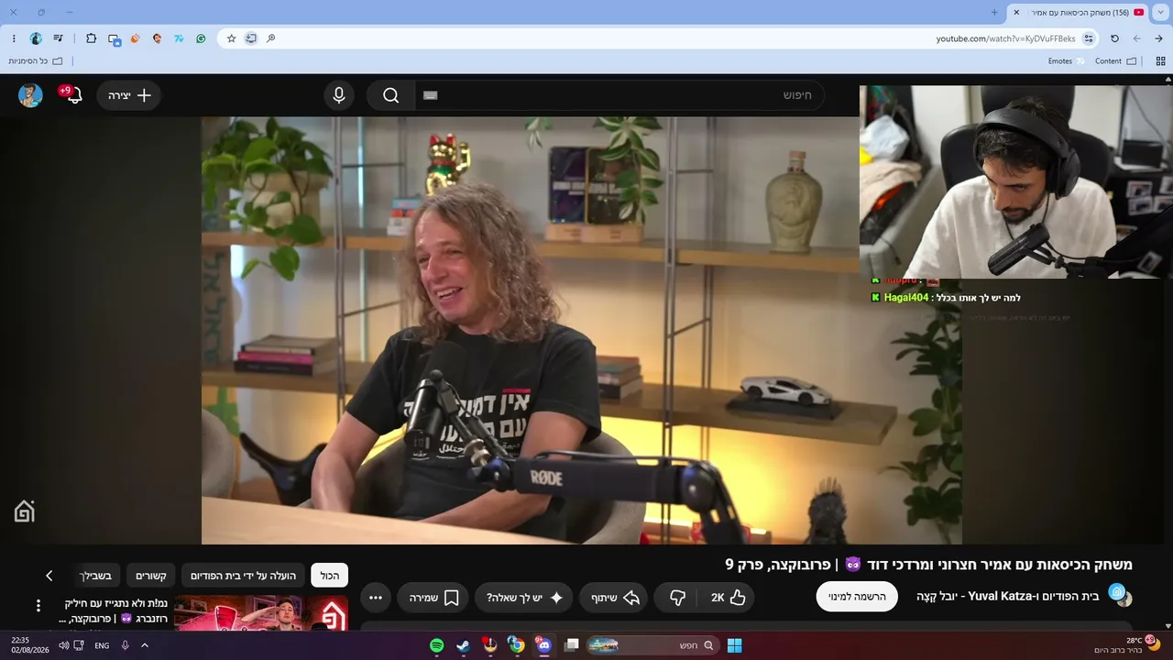Open Windows Start menu

tap(734, 645)
